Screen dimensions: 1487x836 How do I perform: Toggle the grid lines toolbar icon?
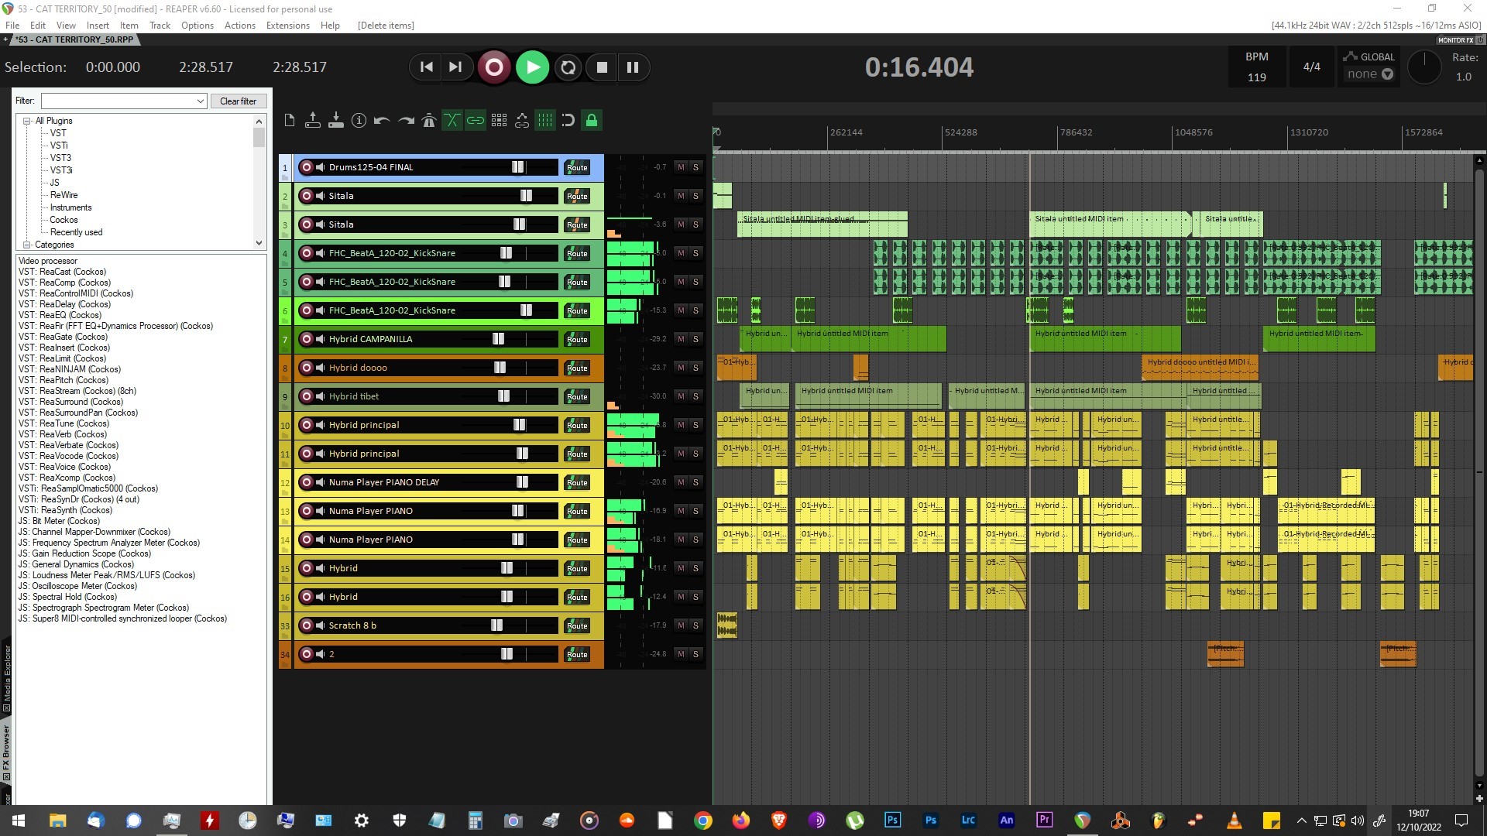point(545,120)
